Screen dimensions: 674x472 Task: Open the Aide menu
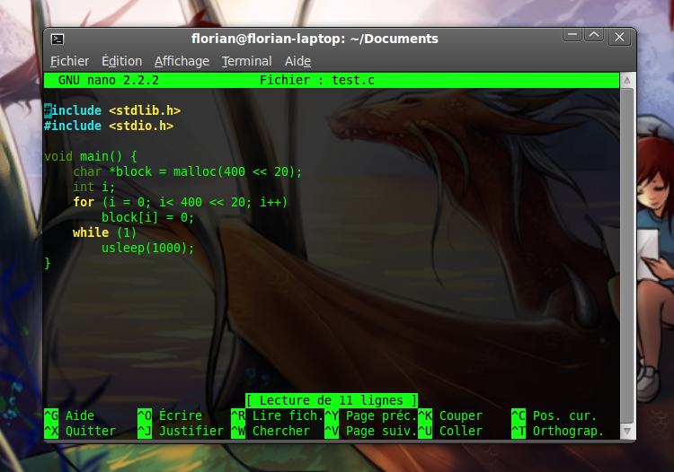pos(297,61)
